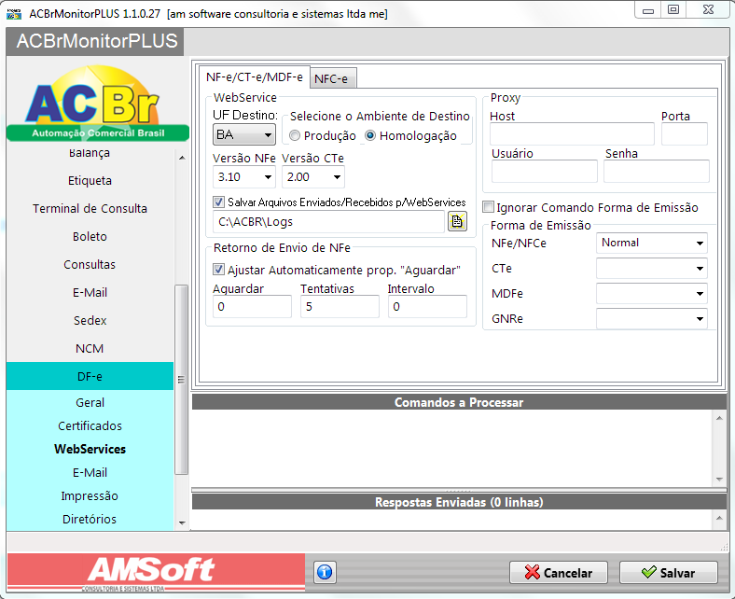This screenshot has width=735, height=599.
Task: Enable Ignorar Comando Forma de Emissão
Action: pos(488,207)
